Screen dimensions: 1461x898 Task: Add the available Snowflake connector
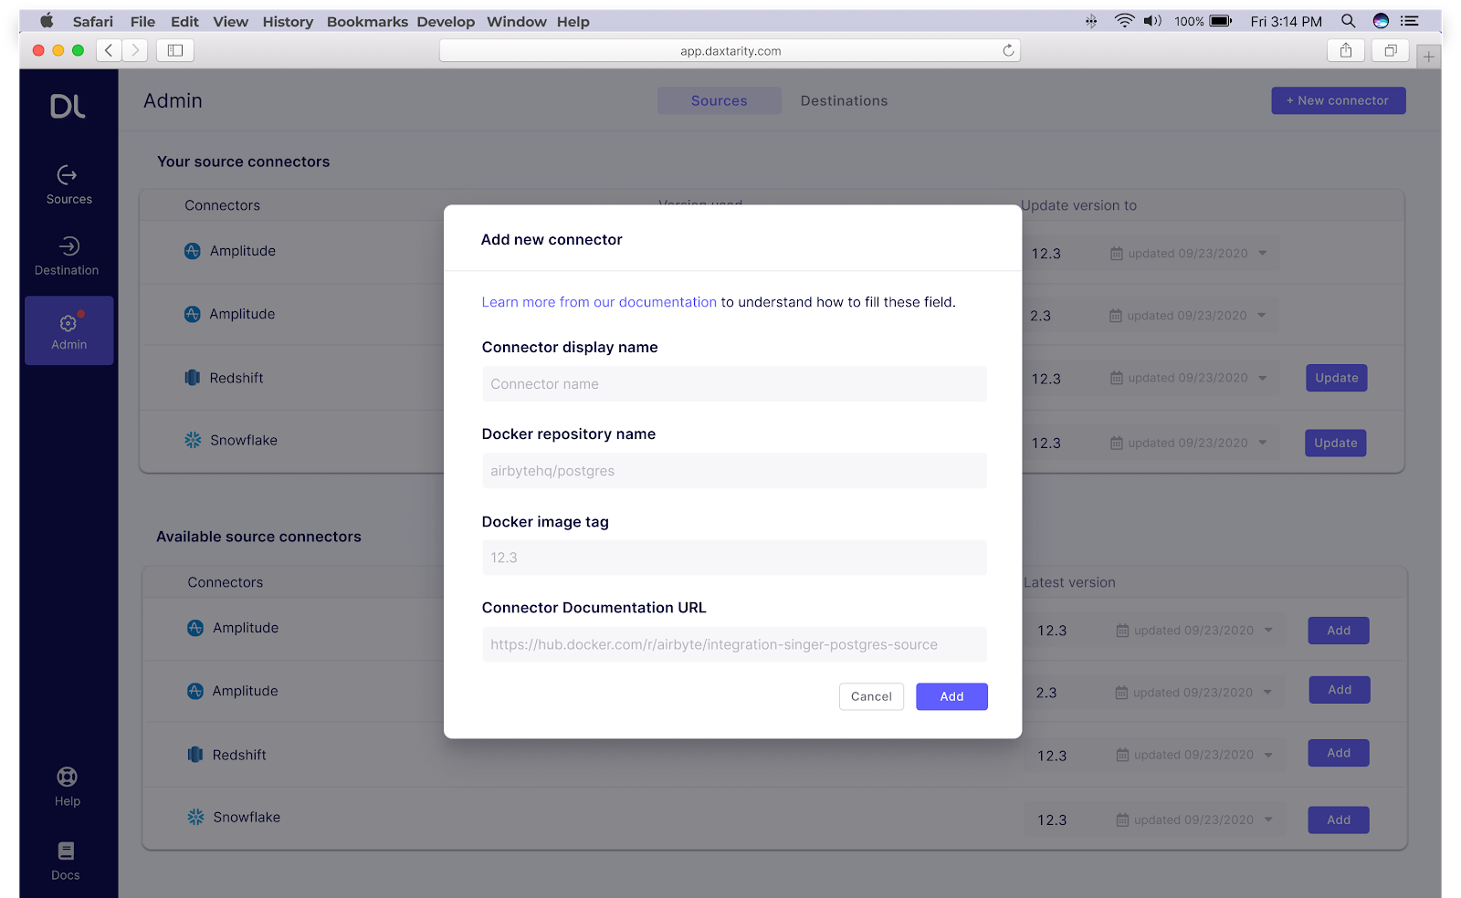click(x=1339, y=820)
